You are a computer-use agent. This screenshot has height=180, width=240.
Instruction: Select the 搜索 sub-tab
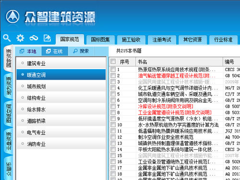(x=81, y=51)
